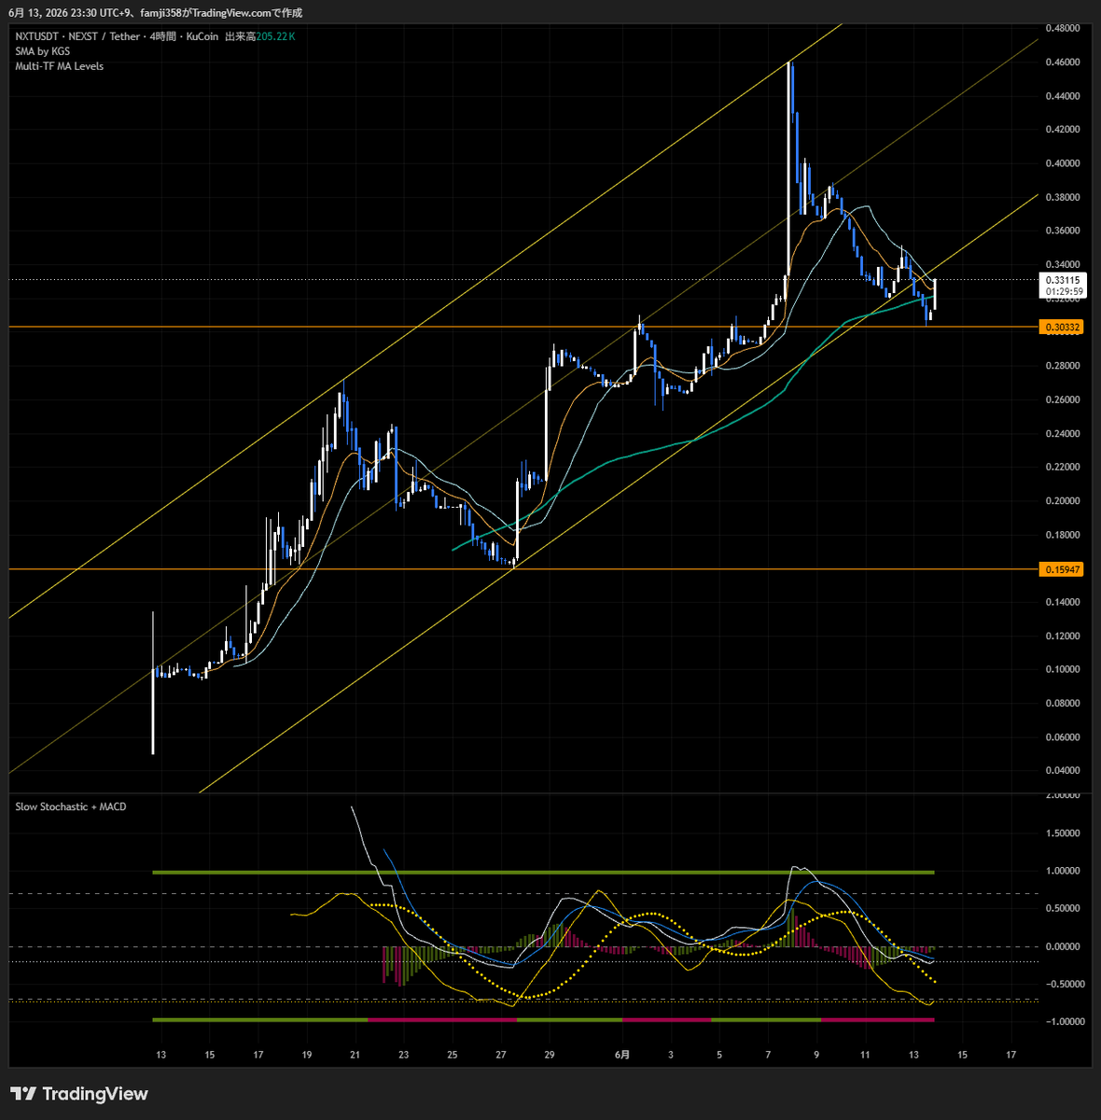Click the 0.20000 price axis label
The width and height of the screenshot is (1101, 1120).
[1063, 501]
